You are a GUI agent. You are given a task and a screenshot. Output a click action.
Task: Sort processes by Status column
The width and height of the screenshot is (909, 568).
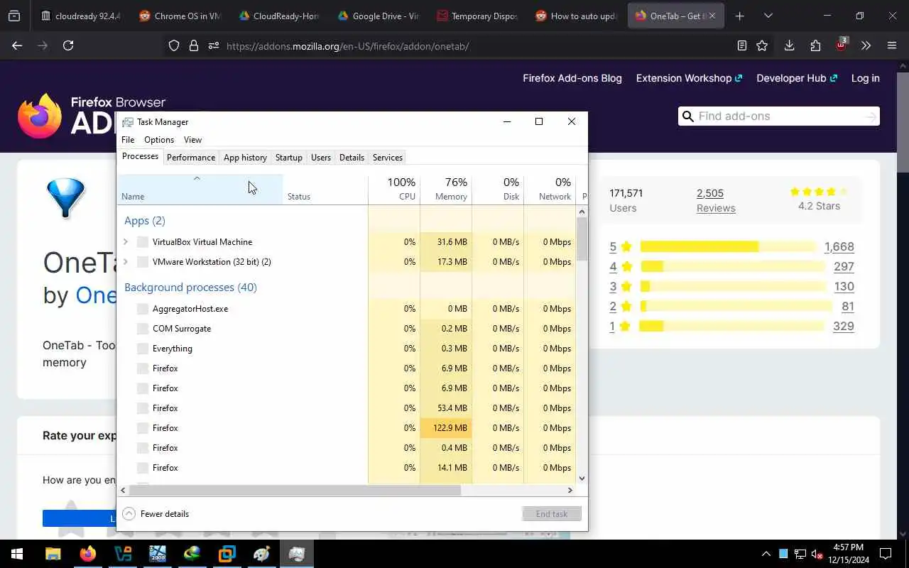coord(325,189)
